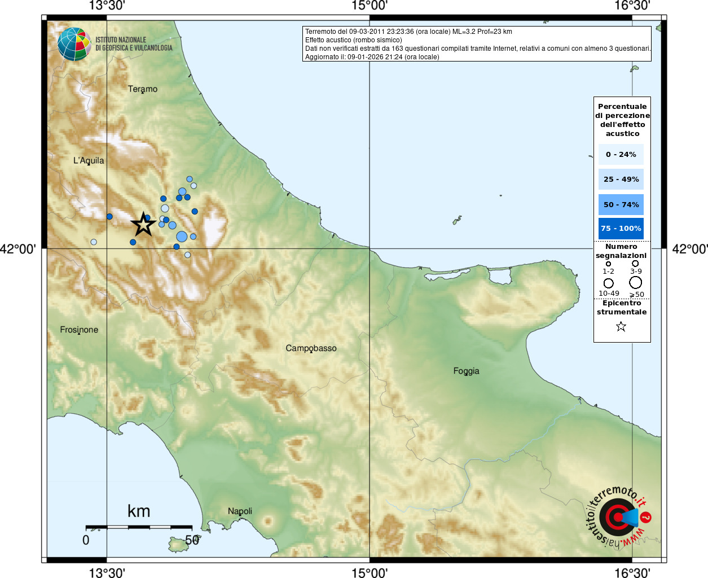Click the 10-49 reports circle in legend
Viewport: 708px width, 578px height.
click(x=608, y=283)
